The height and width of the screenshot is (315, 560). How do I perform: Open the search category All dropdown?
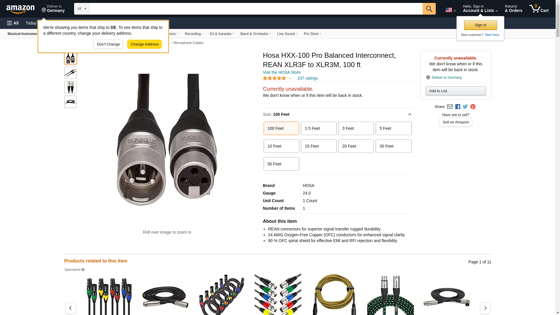[x=81, y=9]
